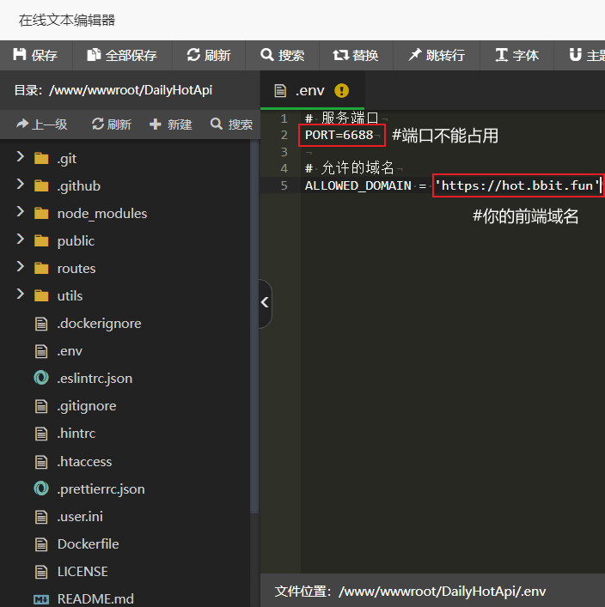
Task: Click the sidebar vertical scrollbar
Action: pyautogui.click(x=254, y=327)
